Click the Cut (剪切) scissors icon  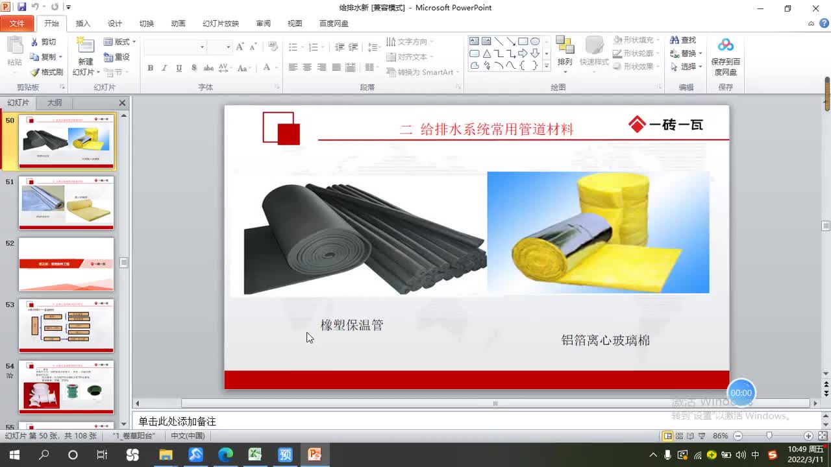click(35, 42)
